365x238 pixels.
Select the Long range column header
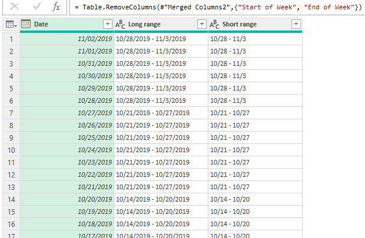point(161,24)
